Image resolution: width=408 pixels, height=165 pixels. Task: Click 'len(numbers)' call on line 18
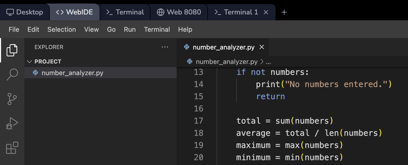(x=353, y=133)
